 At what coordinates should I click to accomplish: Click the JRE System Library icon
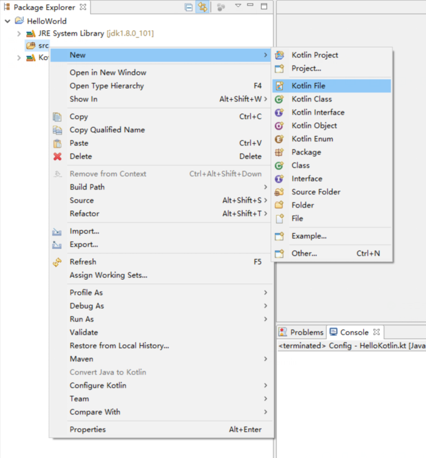coord(31,34)
